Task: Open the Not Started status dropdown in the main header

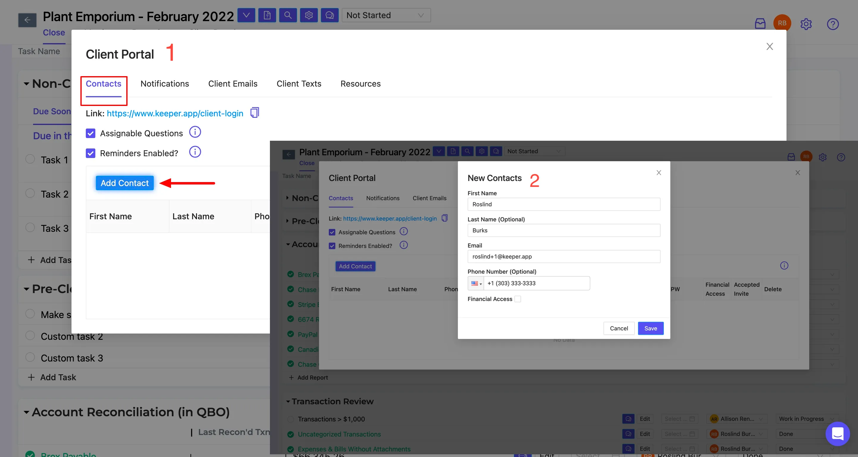Action: pos(386,15)
